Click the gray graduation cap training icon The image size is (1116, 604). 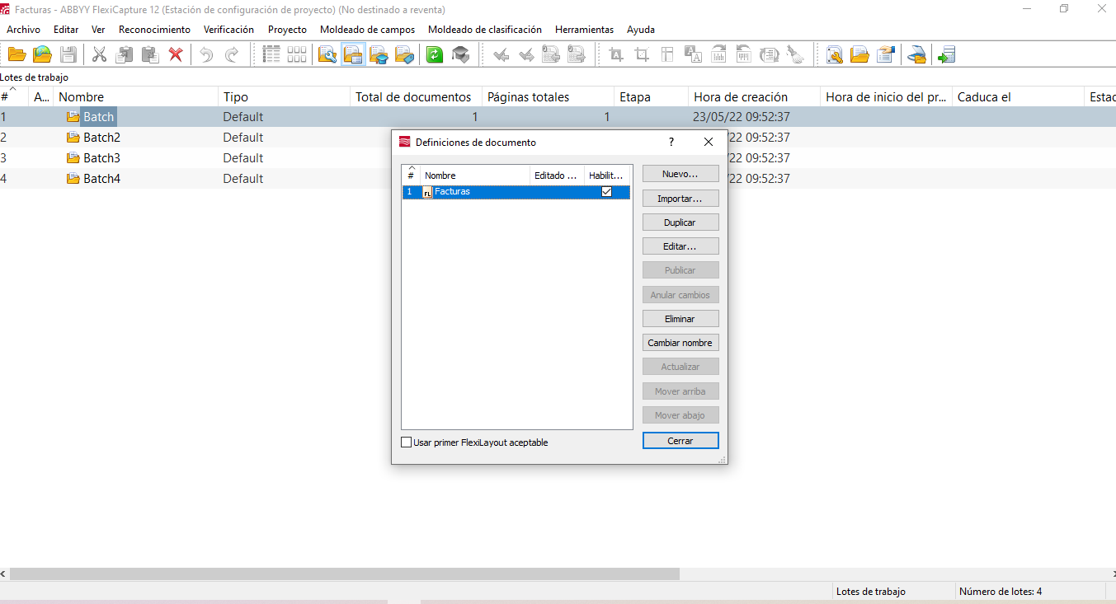(x=460, y=54)
